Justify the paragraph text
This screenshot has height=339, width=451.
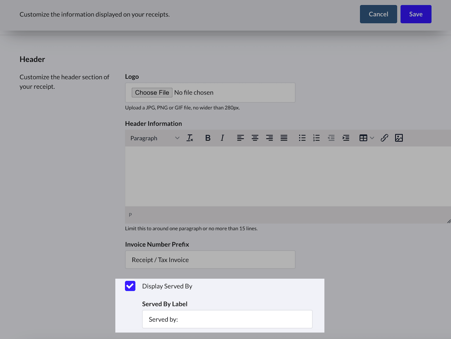point(284,138)
